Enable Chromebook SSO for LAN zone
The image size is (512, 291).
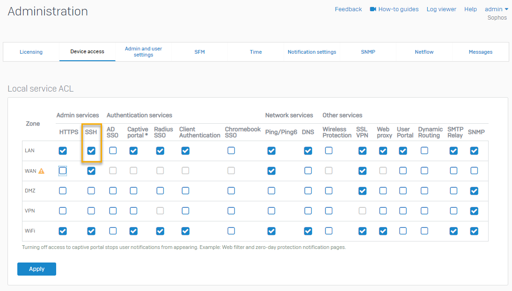pos(231,151)
